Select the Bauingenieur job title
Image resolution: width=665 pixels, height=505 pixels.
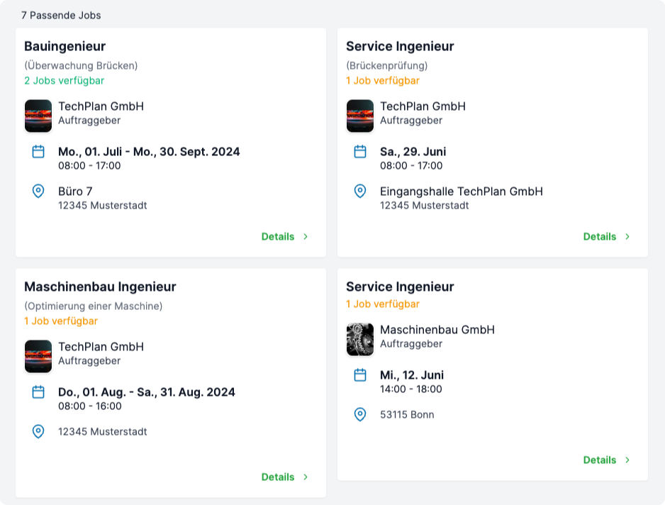[65, 47]
